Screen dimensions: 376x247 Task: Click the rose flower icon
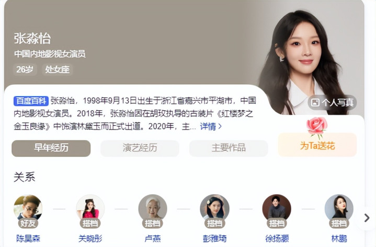pyautogui.click(x=317, y=127)
